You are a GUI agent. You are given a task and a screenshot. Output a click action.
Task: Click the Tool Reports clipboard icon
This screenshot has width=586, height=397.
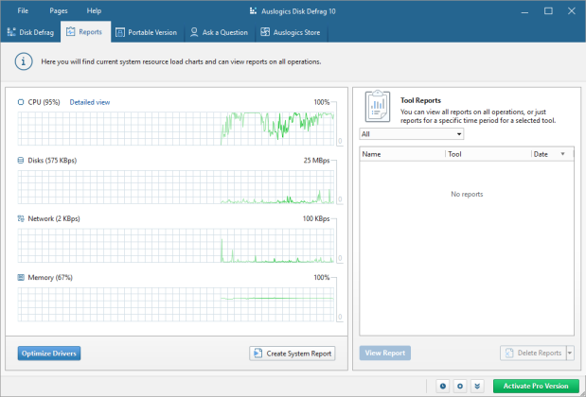click(377, 107)
